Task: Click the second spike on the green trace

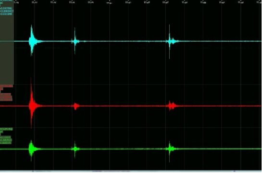Action: [x=75, y=148]
